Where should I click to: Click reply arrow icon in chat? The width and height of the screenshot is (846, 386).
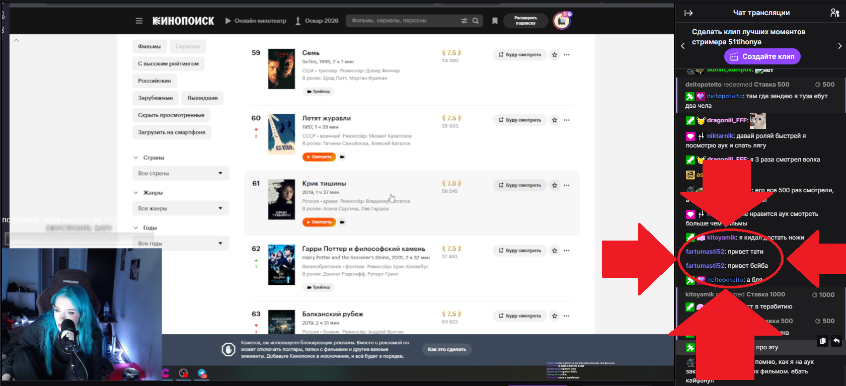coord(836,341)
